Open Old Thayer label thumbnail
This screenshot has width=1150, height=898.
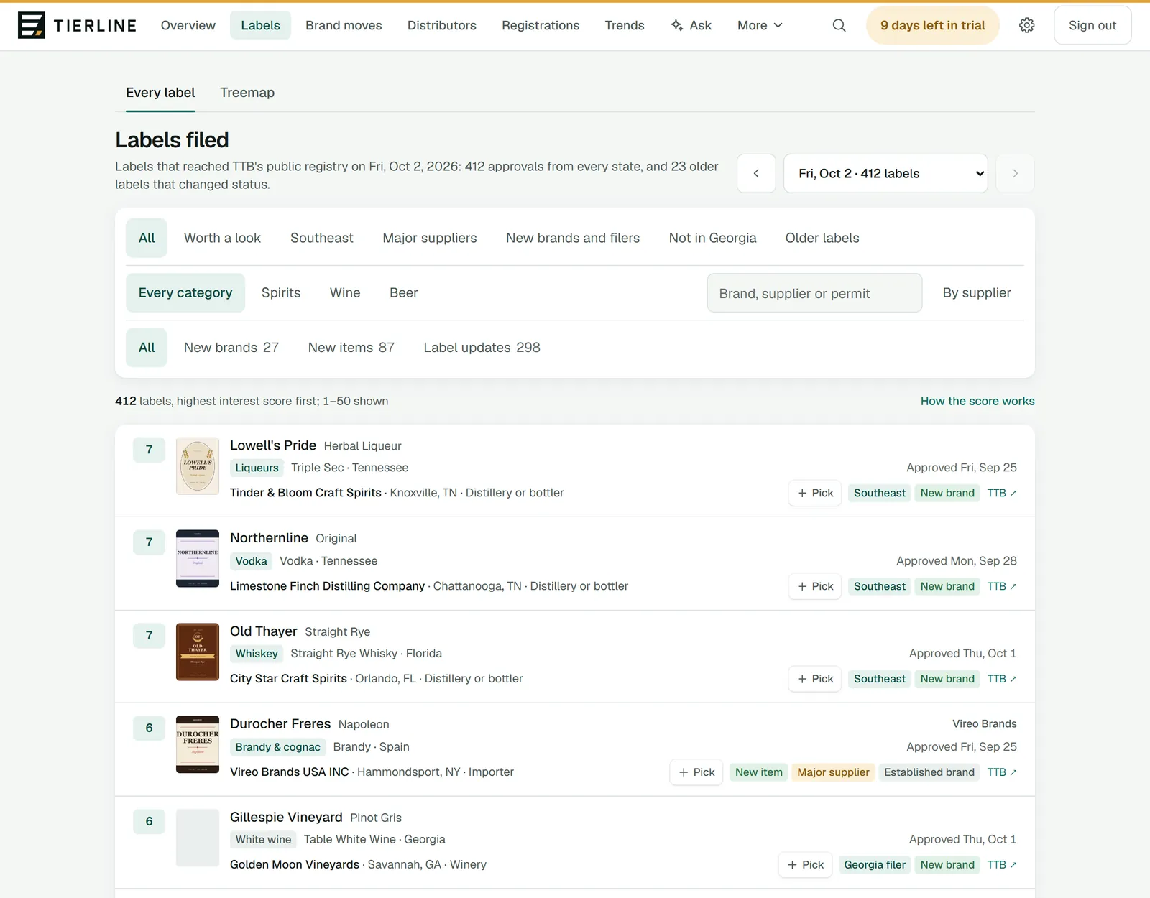pyautogui.click(x=198, y=652)
